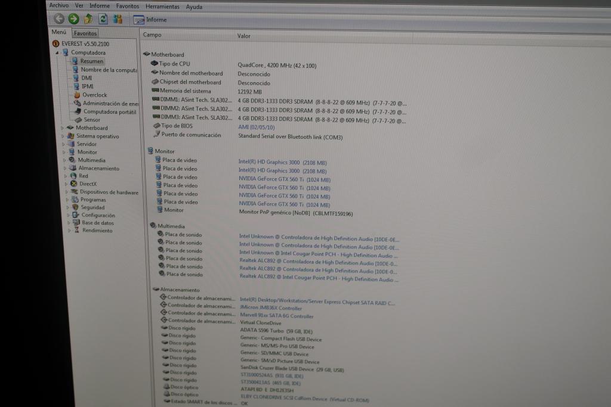Select Sensor tree item

(x=92, y=120)
